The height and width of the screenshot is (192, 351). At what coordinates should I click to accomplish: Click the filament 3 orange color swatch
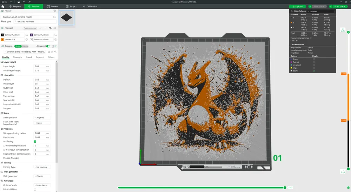tap(2, 40)
